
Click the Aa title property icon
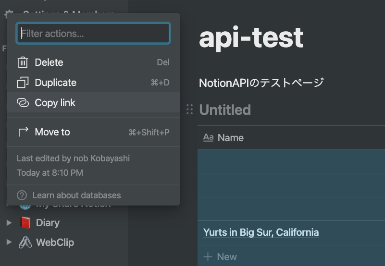[208, 138]
